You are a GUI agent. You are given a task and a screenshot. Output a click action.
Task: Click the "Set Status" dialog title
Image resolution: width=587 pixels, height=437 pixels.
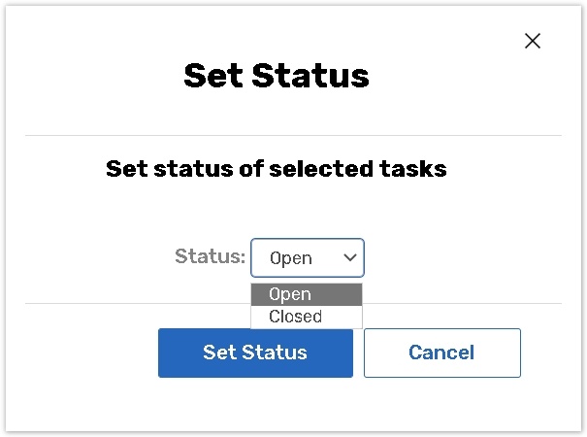pyautogui.click(x=277, y=76)
